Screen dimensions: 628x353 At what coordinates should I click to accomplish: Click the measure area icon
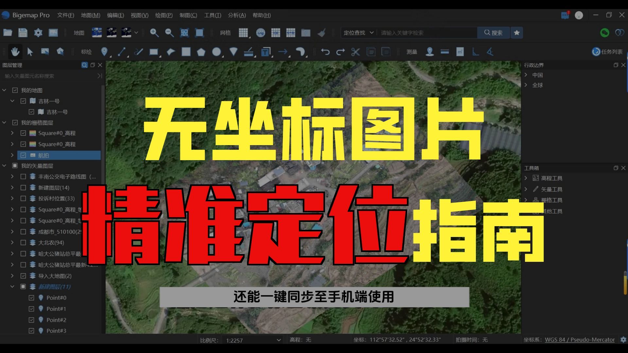point(460,52)
